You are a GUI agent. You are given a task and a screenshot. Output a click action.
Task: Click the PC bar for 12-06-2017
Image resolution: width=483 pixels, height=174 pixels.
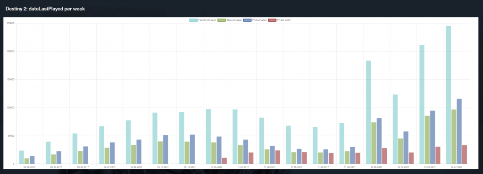(384, 156)
